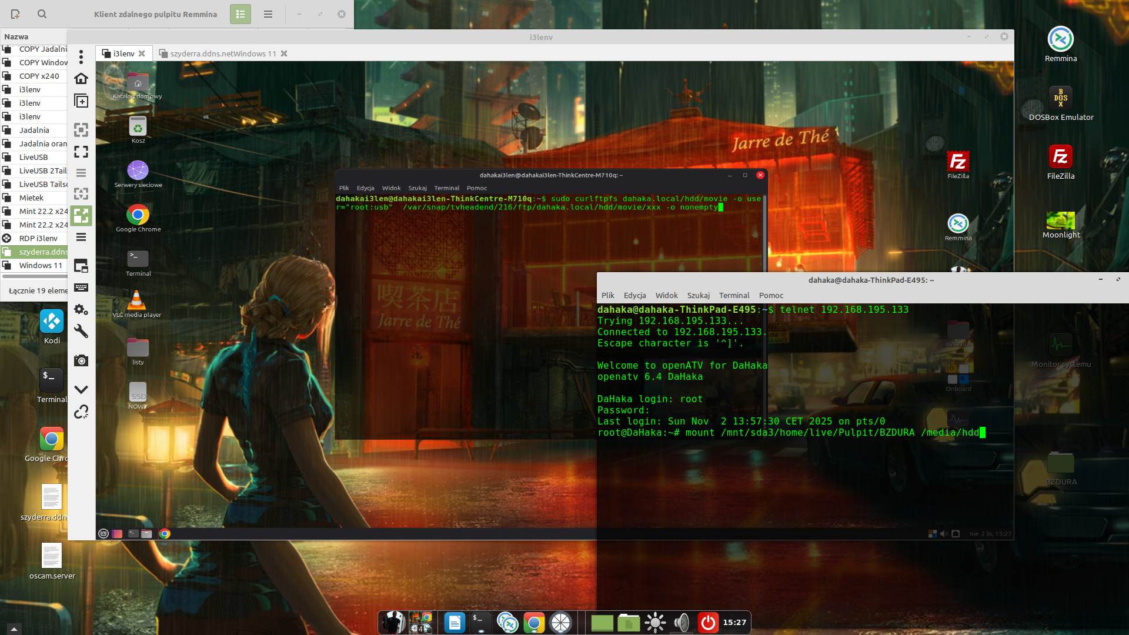1129x635 pixels.
Task: Open FileZilla icon on local desktop
Action: click(x=1060, y=158)
